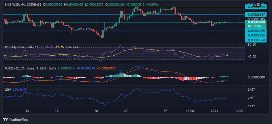The height and width of the screenshot is (124, 272).
Task: Click the RSI indicator legend title
Action: pos(25,47)
